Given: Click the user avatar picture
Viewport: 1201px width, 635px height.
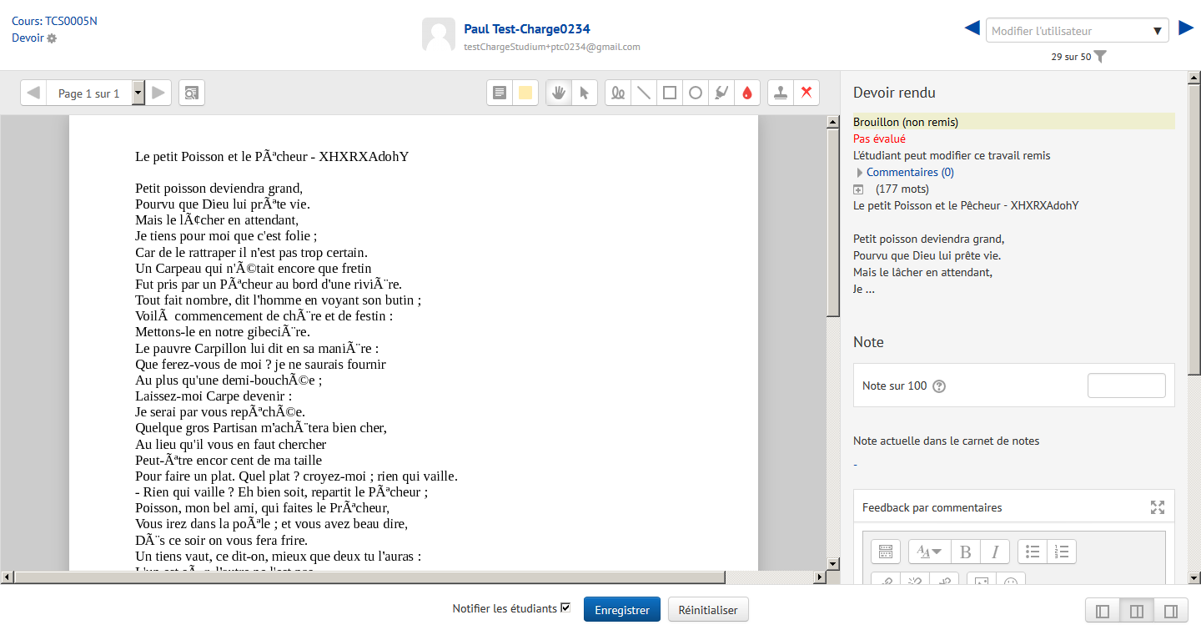Looking at the screenshot, I should [x=439, y=35].
